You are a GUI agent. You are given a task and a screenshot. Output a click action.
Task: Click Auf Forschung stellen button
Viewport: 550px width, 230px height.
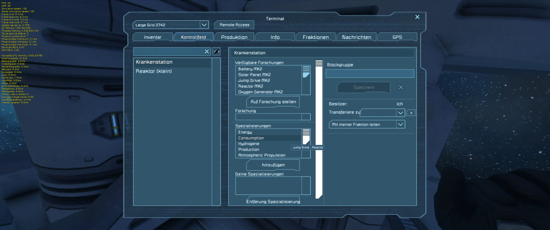273,102
